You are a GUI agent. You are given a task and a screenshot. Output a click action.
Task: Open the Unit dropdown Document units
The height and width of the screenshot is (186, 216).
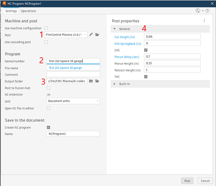click(73, 101)
